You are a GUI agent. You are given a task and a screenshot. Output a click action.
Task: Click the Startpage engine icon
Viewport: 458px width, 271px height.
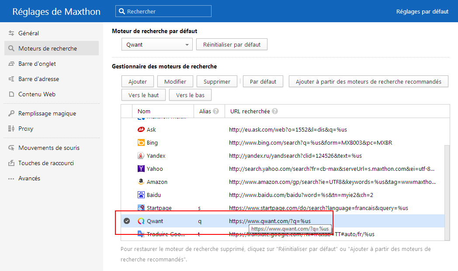click(x=141, y=208)
